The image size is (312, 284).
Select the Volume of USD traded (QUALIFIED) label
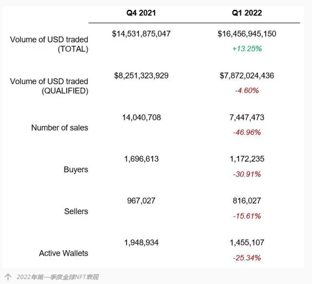pyautogui.click(x=49, y=86)
